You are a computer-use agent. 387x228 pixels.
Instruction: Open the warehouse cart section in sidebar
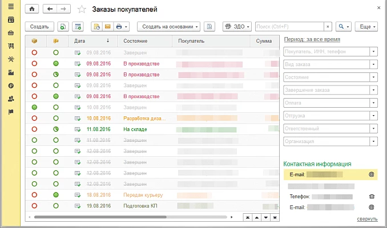tap(11, 46)
